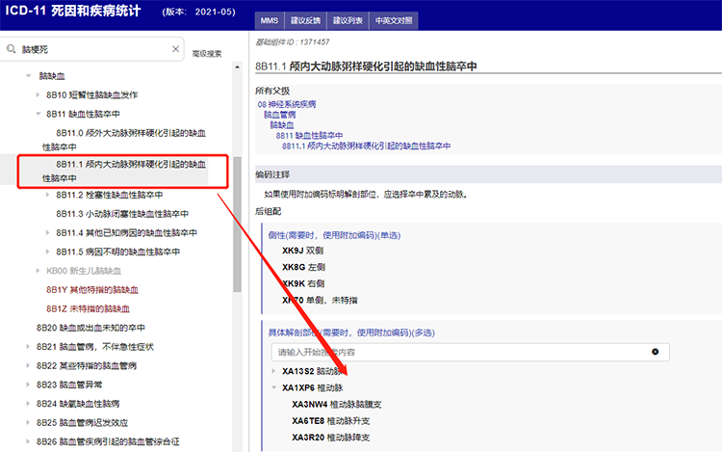The image size is (722, 452).
Task: Expand XA13S2 脑动脉 anatomy item
Action: (273, 371)
